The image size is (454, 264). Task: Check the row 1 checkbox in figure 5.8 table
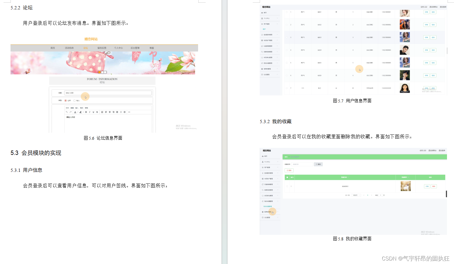point(287,186)
